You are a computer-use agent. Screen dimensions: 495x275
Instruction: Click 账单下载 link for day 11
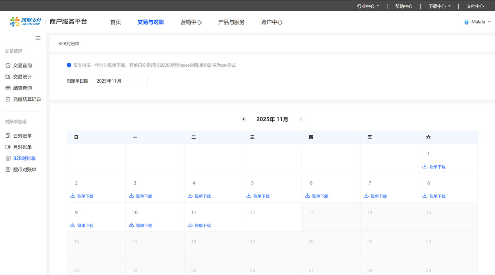click(x=202, y=225)
